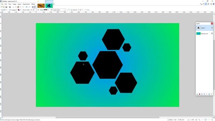Click the Redo toolbar icon
215x121 pixels.
[x=29, y=7]
